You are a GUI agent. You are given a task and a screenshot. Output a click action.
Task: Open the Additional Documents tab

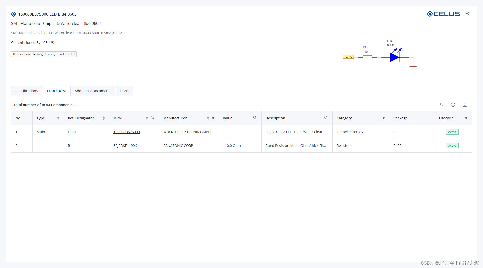click(93, 91)
